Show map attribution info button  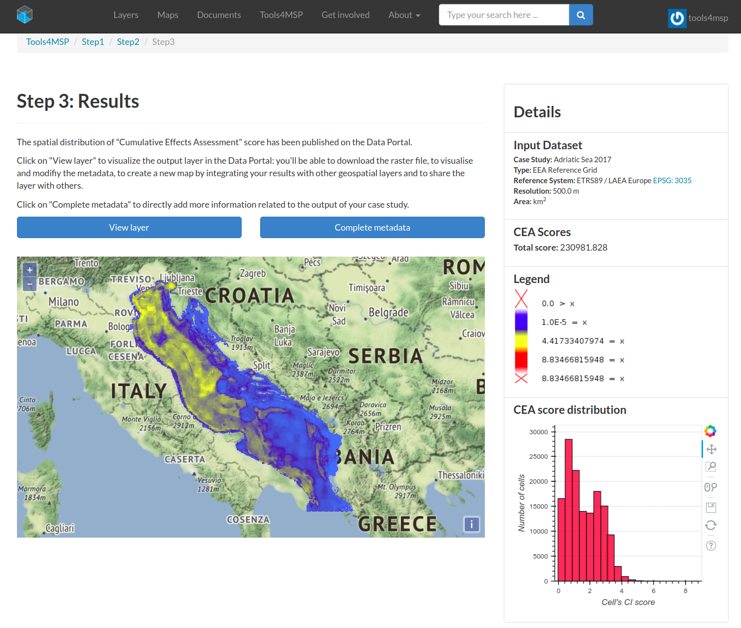point(471,524)
